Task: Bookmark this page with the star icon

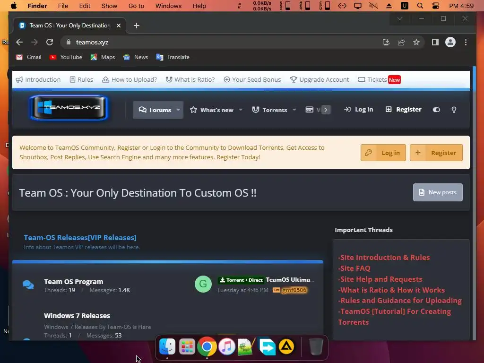Action: tap(416, 42)
